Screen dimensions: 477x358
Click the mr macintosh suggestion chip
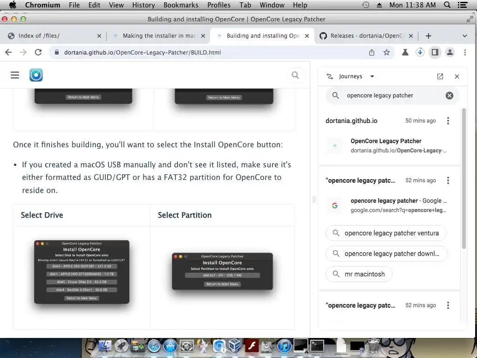coord(359,274)
